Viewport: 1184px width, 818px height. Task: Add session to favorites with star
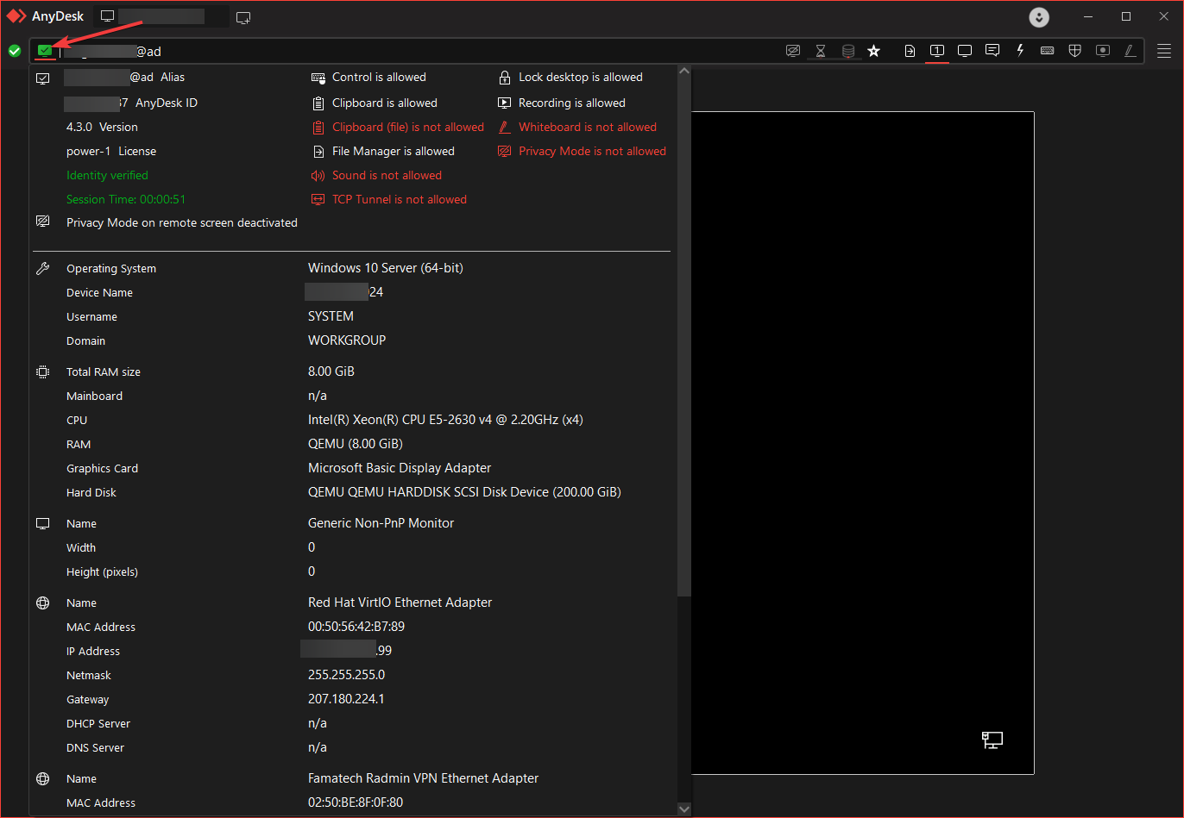pyautogui.click(x=874, y=51)
